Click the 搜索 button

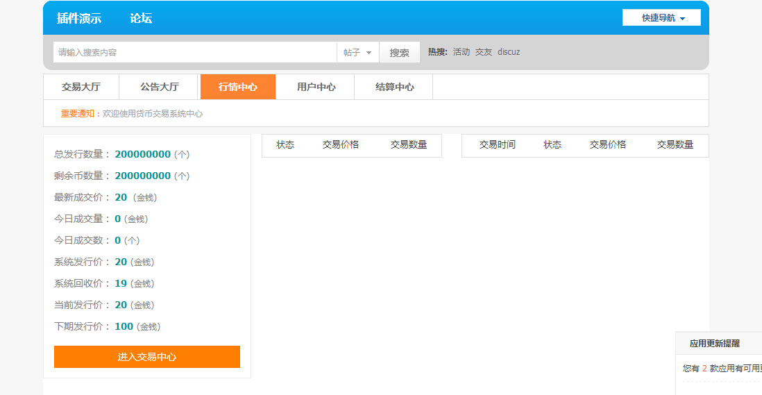coord(400,53)
